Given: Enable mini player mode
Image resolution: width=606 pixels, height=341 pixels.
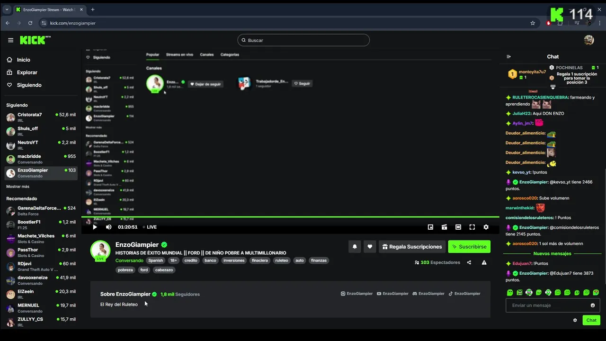Looking at the screenshot, I should 430,227.
